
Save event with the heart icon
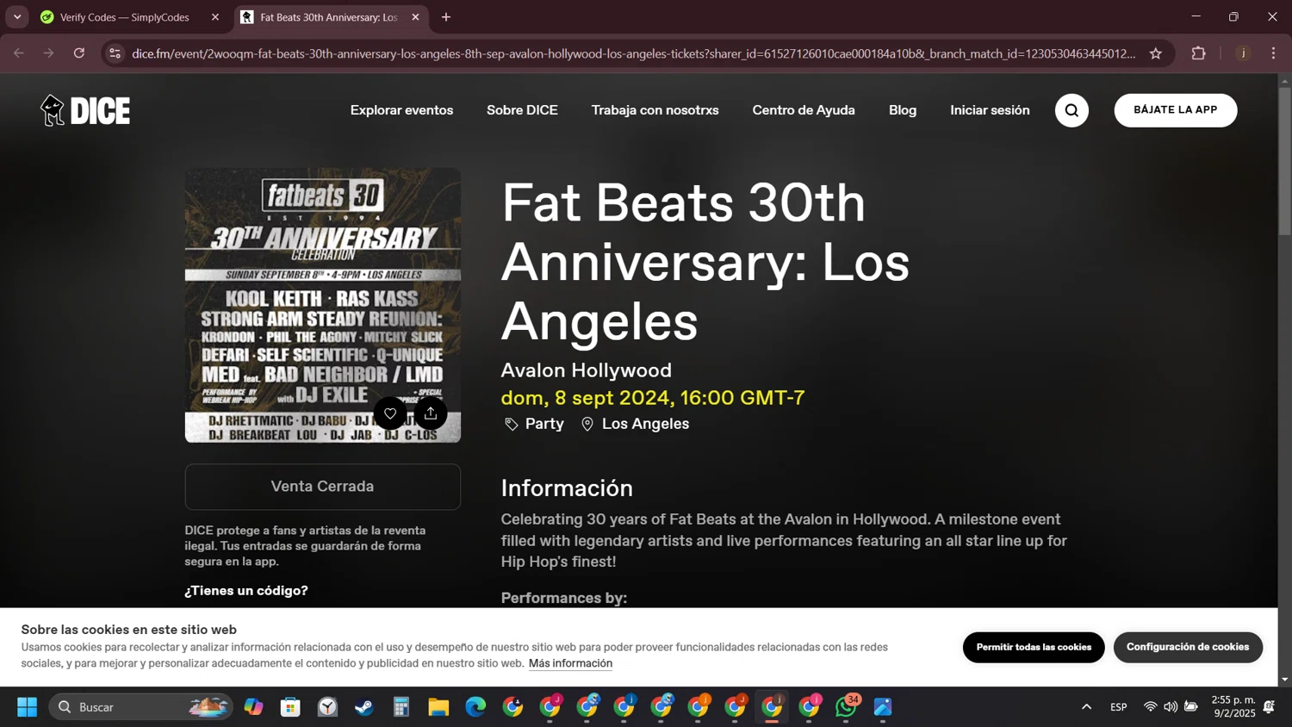click(390, 413)
